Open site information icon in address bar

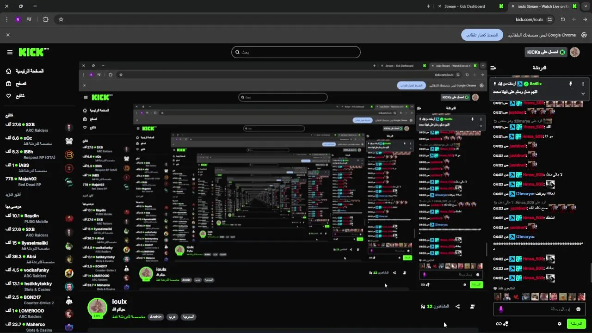pos(549,19)
